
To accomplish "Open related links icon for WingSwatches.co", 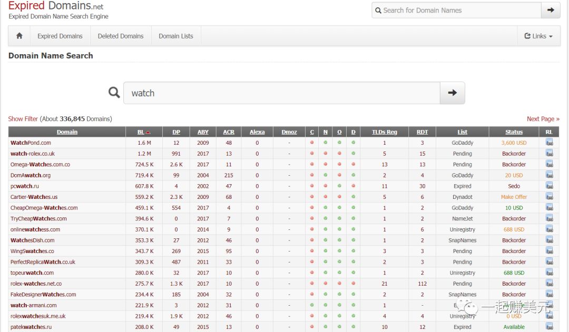I will click(x=550, y=251).
